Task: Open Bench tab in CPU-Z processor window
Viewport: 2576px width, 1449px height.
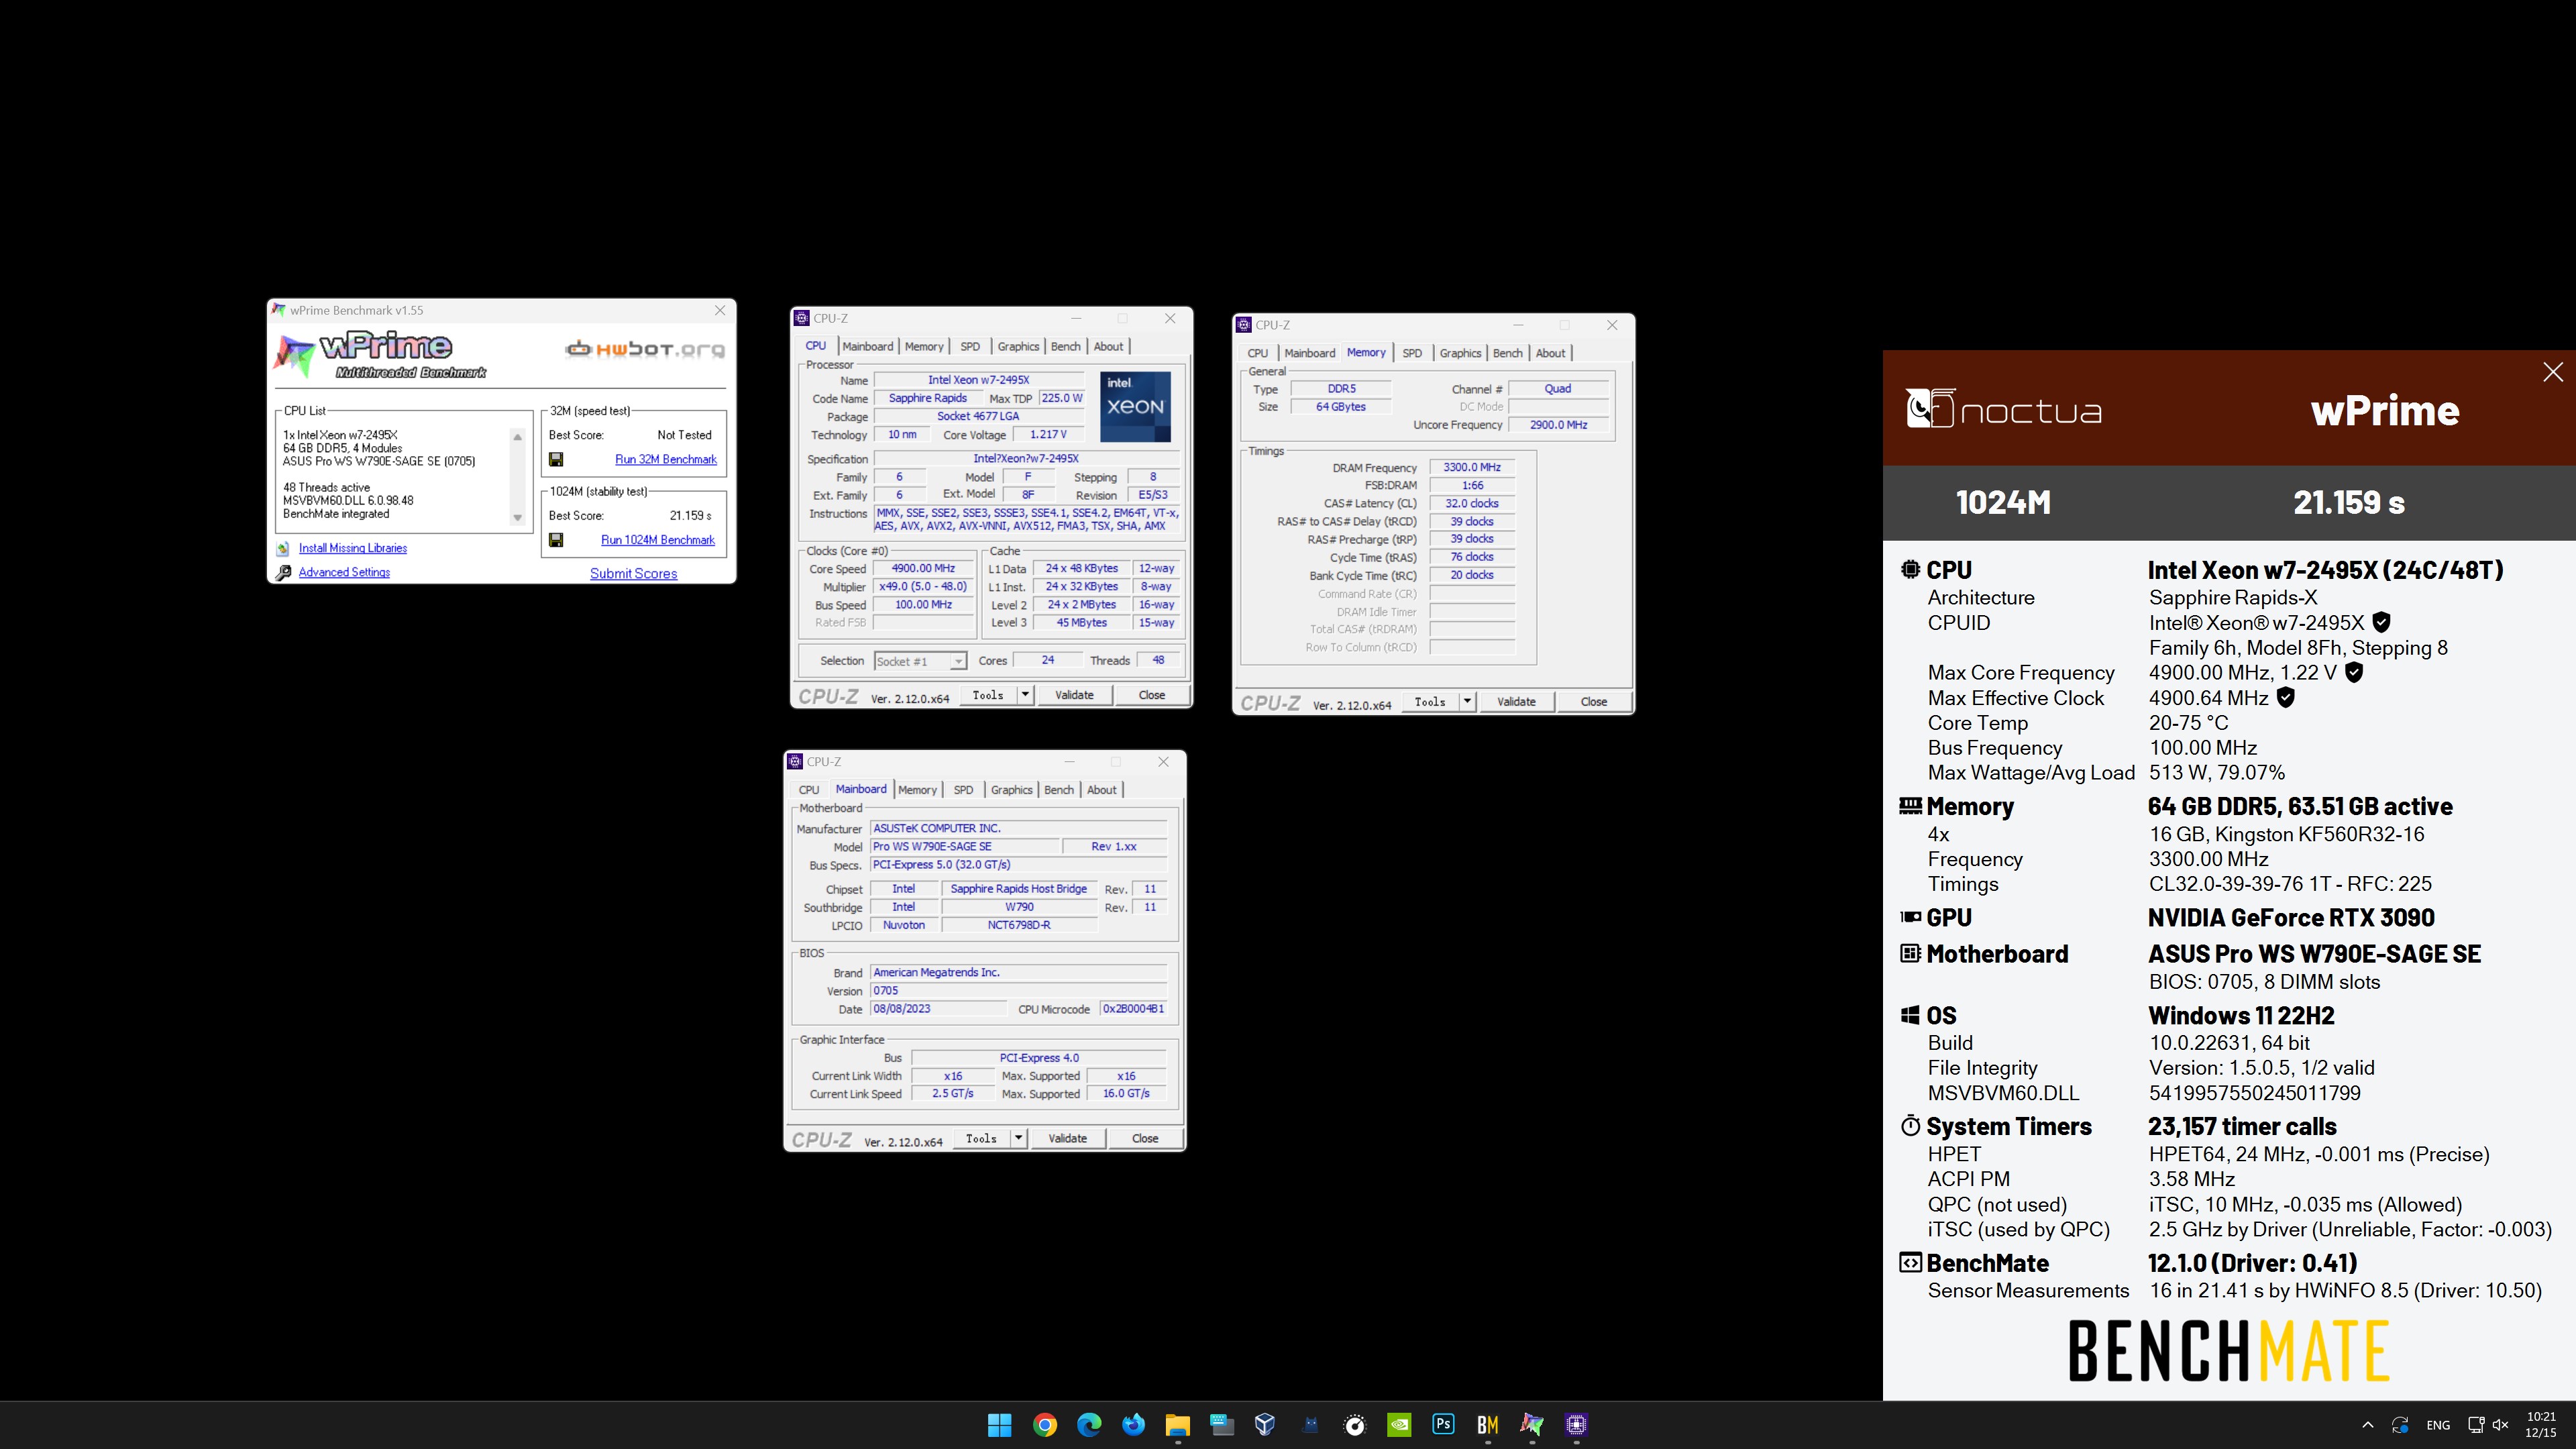Action: click(x=1065, y=346)
